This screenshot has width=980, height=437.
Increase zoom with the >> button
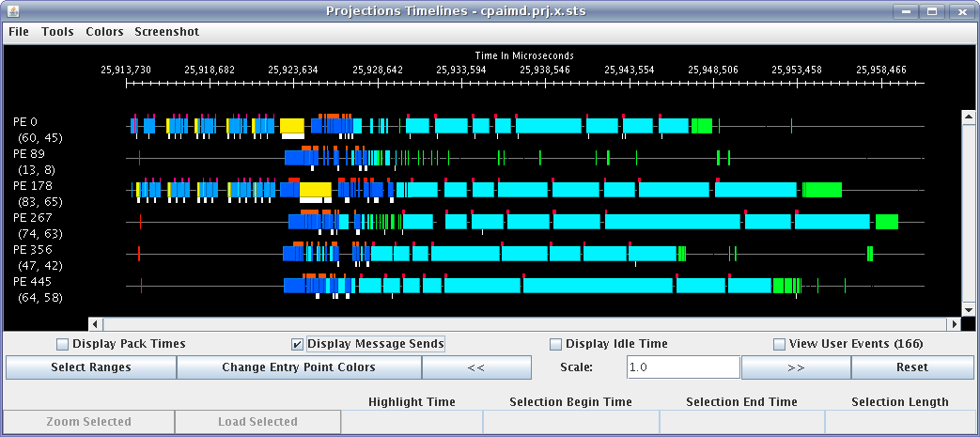click(x=796, y=367)
